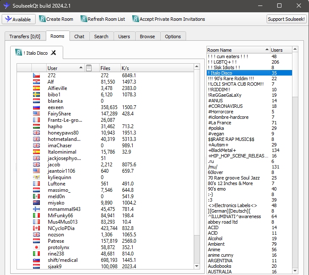Click the notes column header icon
Image resolution: width=309 pixels, height=275 pixels.
coord(89,68)
